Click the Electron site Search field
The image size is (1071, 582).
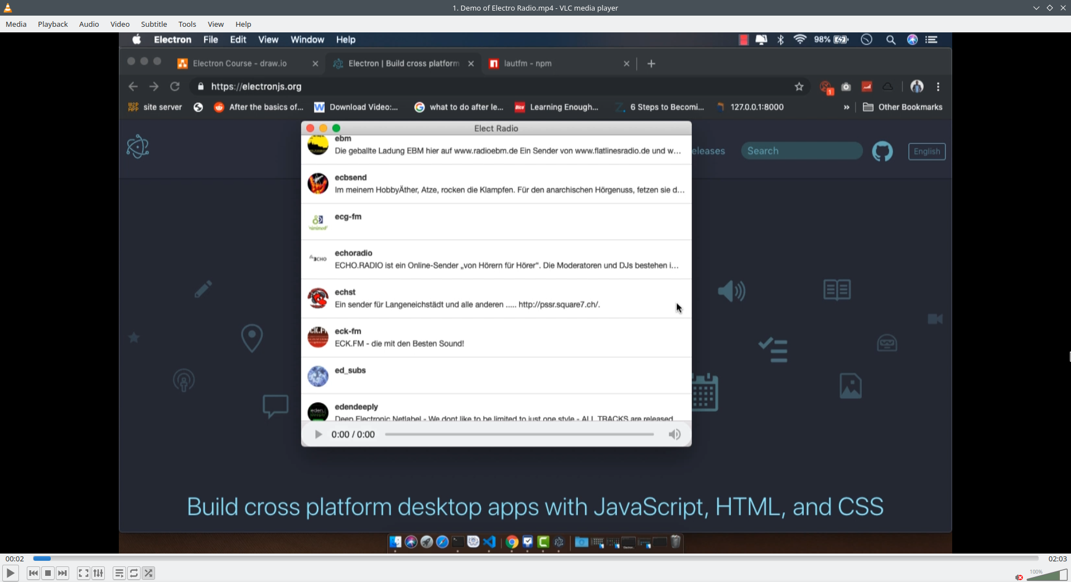coord(802,151)
